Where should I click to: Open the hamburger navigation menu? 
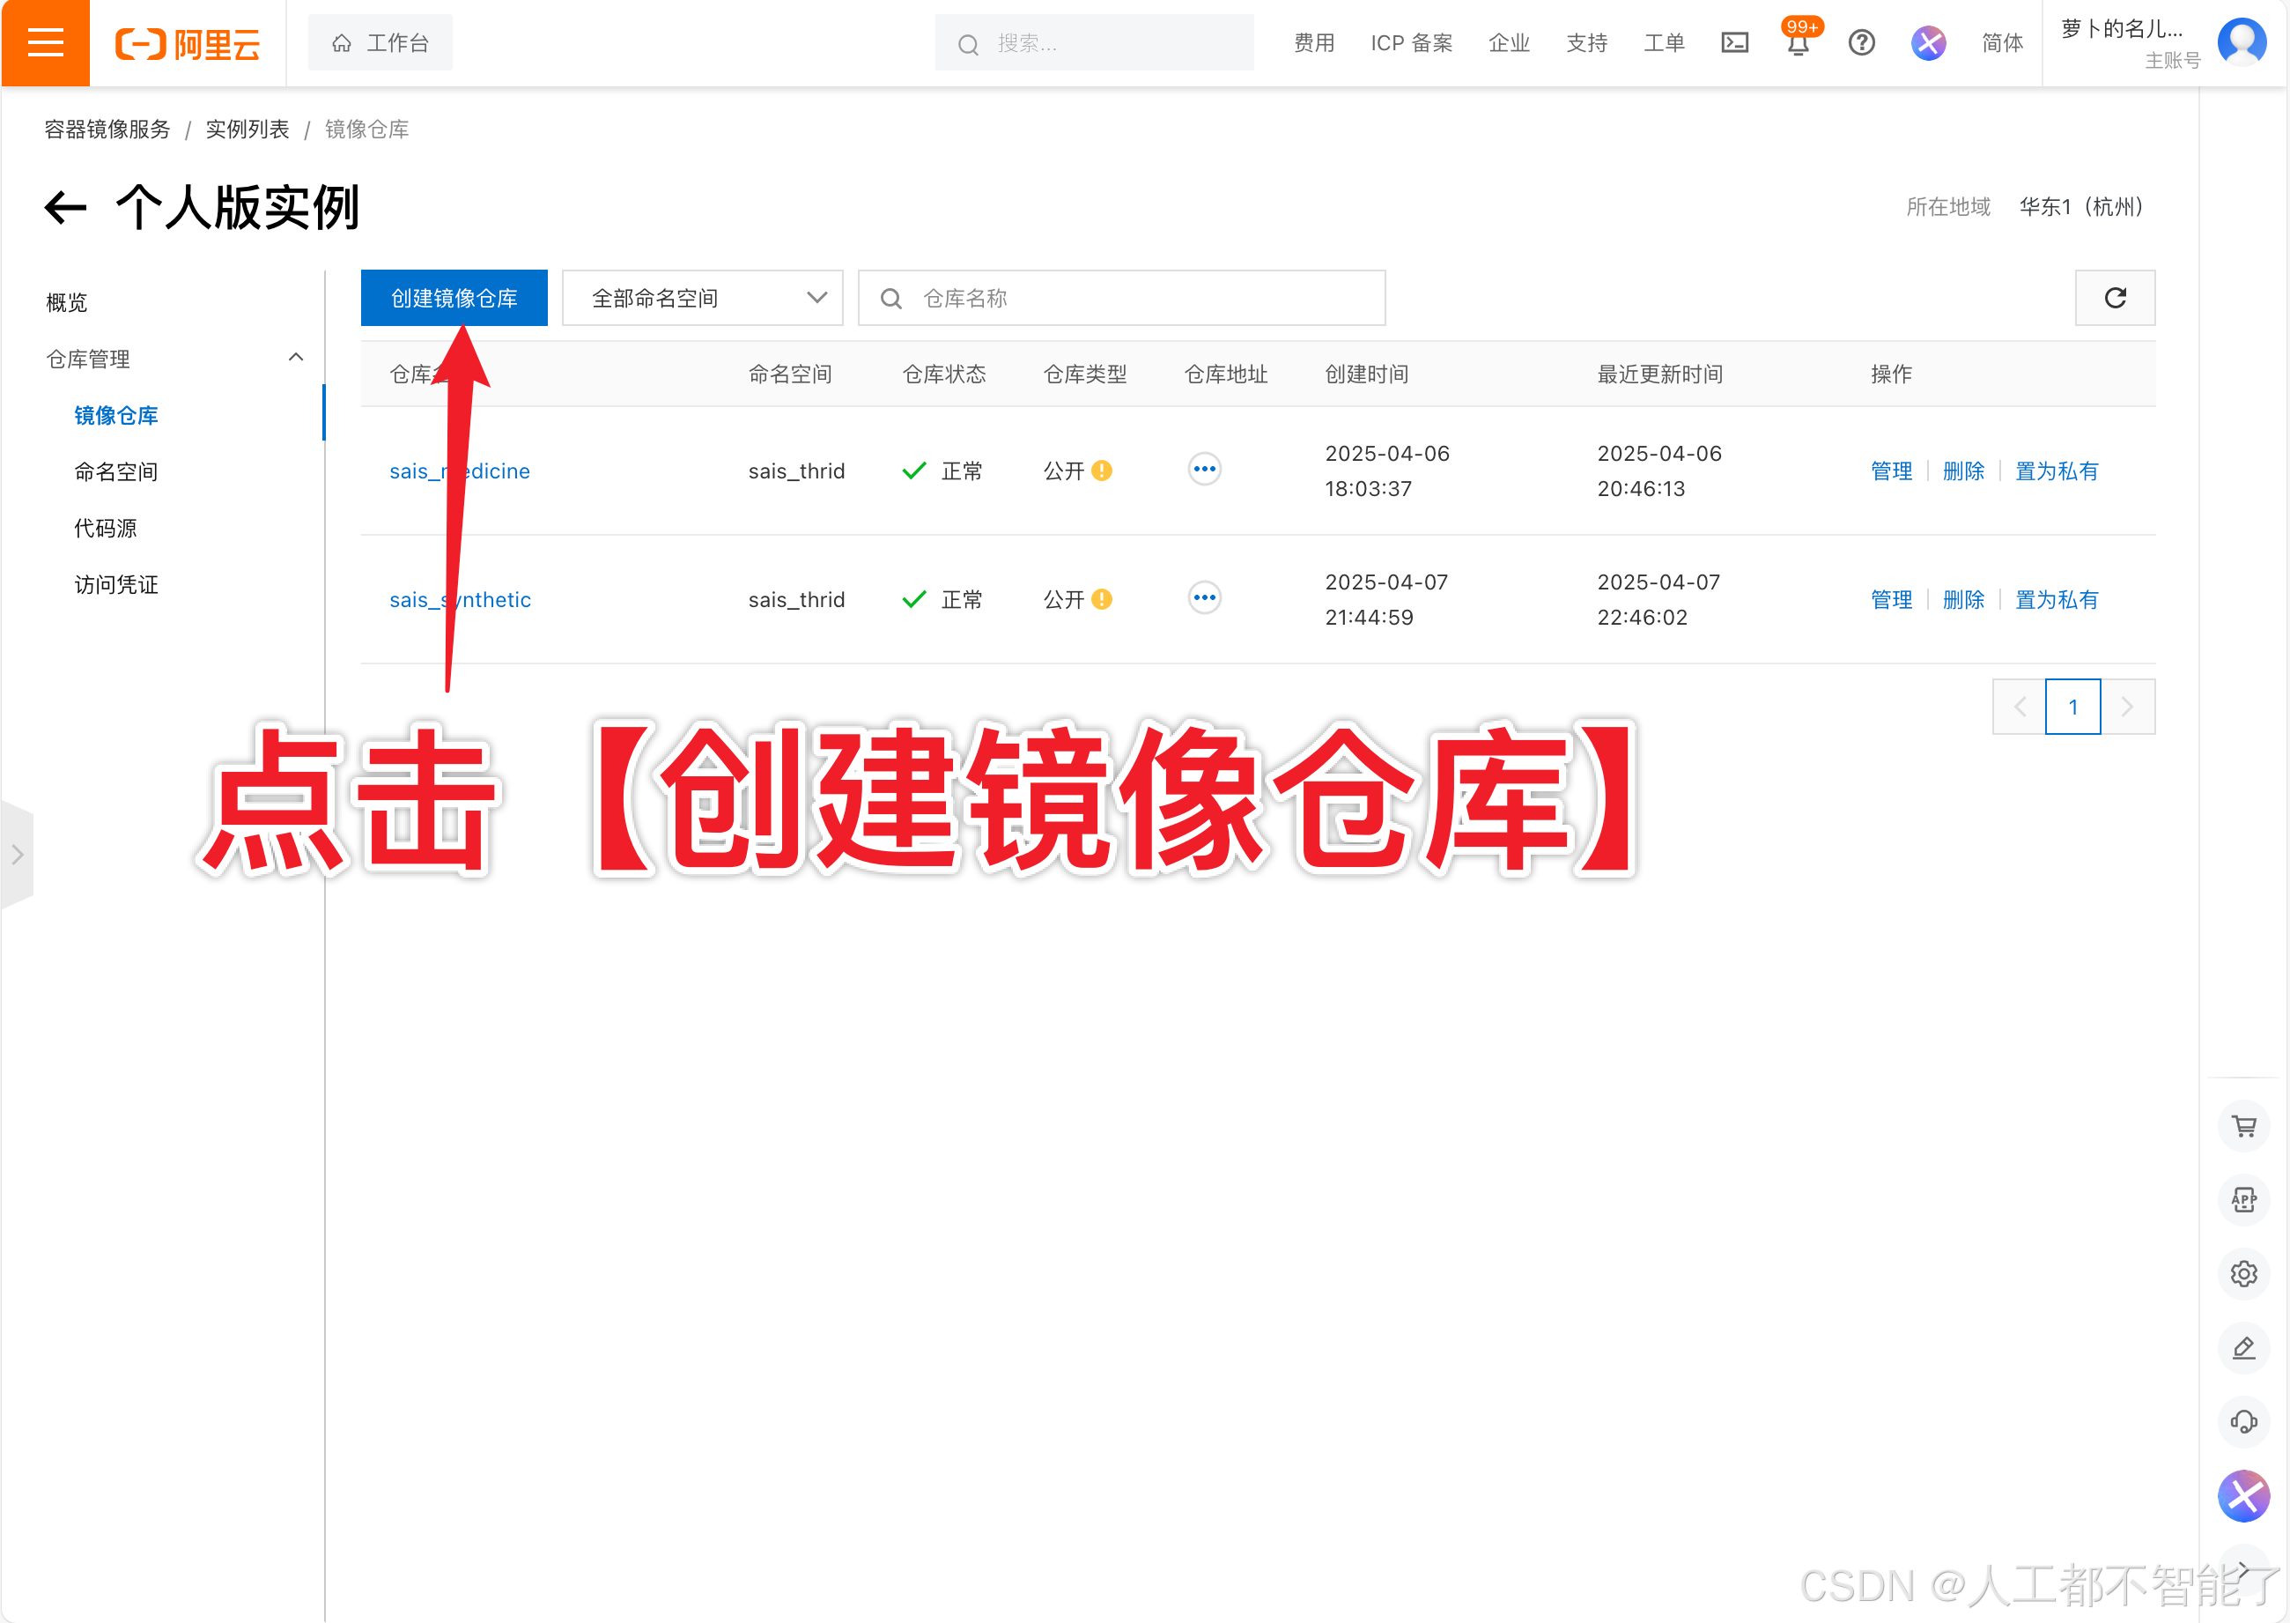pos(45,42)
